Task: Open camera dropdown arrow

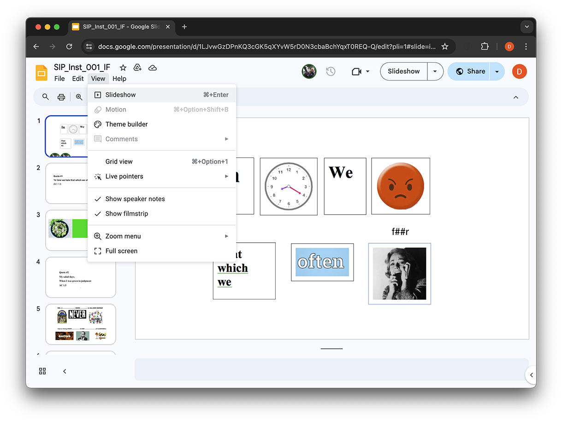Action: click(x=367, y=71)
